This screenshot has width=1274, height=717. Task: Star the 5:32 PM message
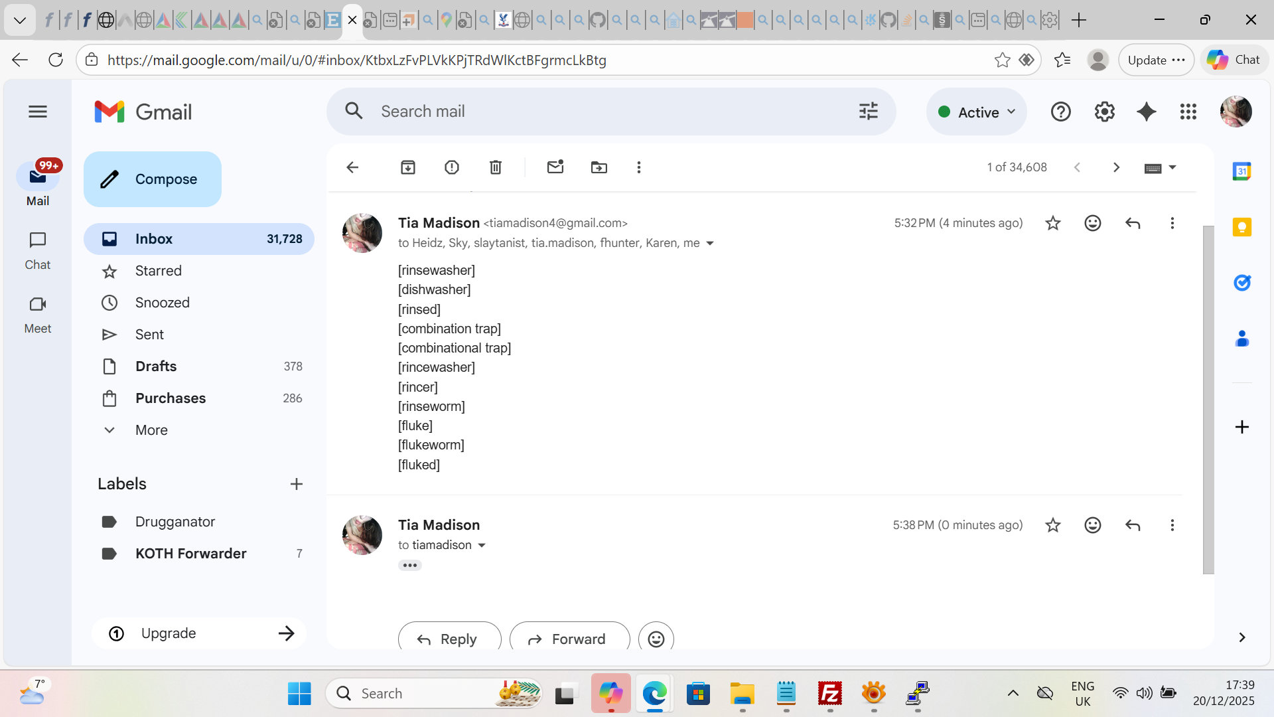(1053, 223)
